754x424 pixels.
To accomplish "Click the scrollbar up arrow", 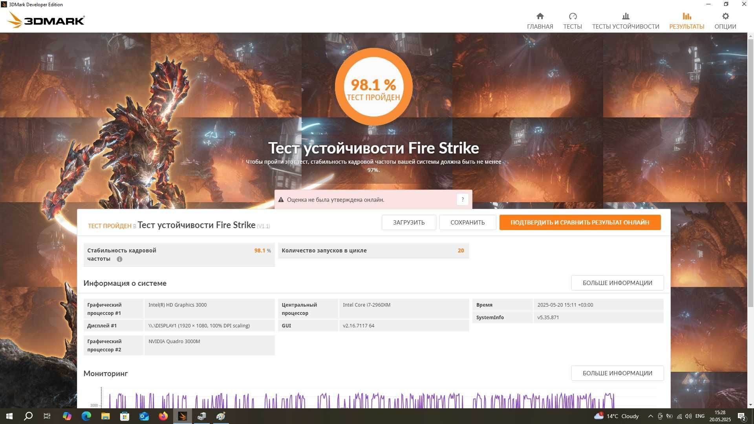I will pyautogui.click(x=750, y=36).
